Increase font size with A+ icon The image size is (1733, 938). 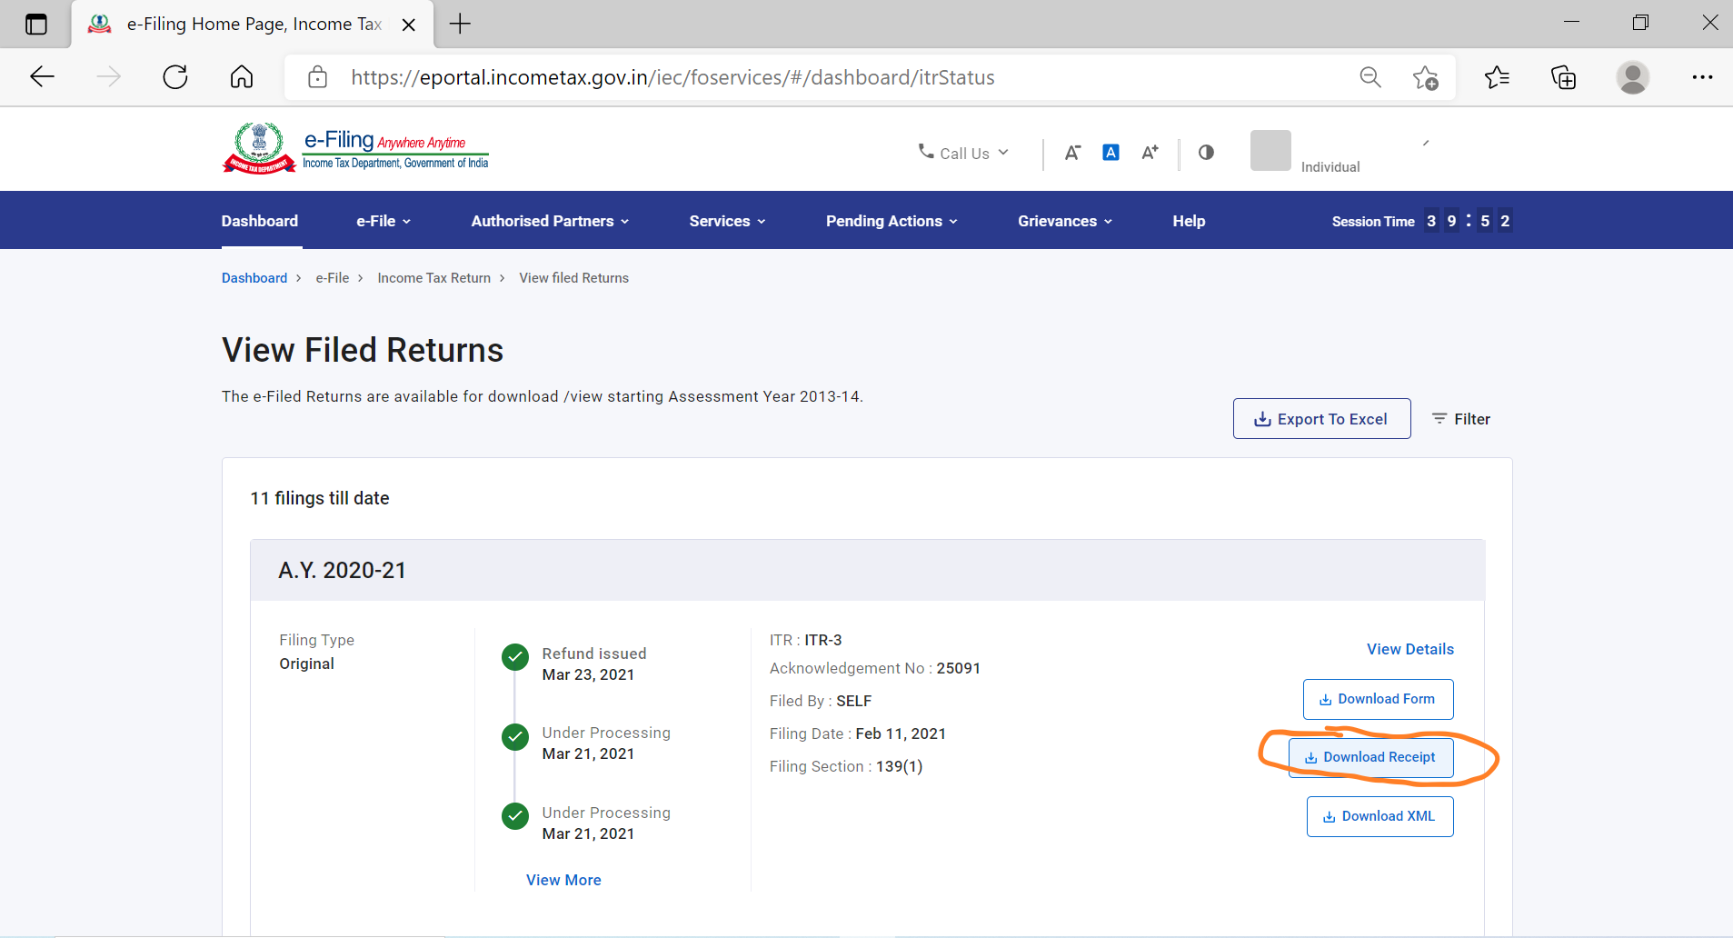click(x=1150, y=153)
